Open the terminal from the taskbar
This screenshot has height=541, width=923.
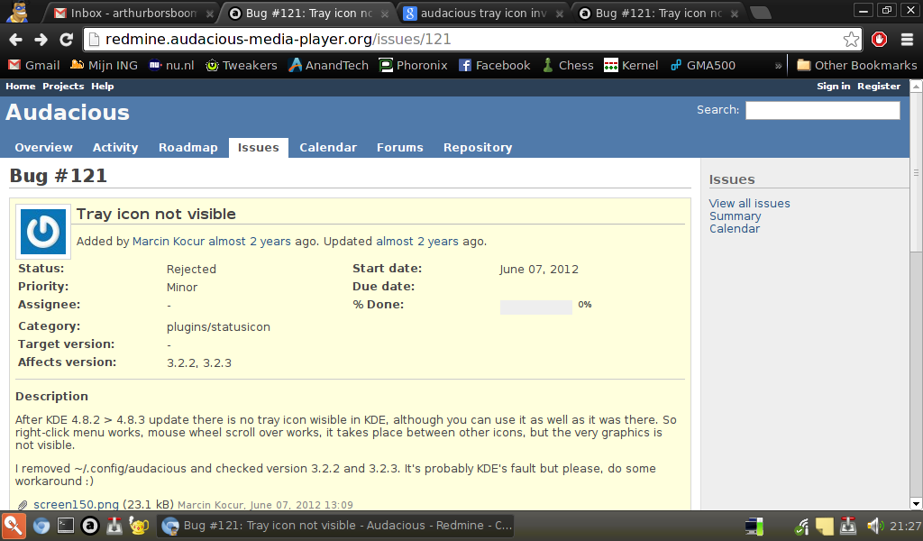65,526
